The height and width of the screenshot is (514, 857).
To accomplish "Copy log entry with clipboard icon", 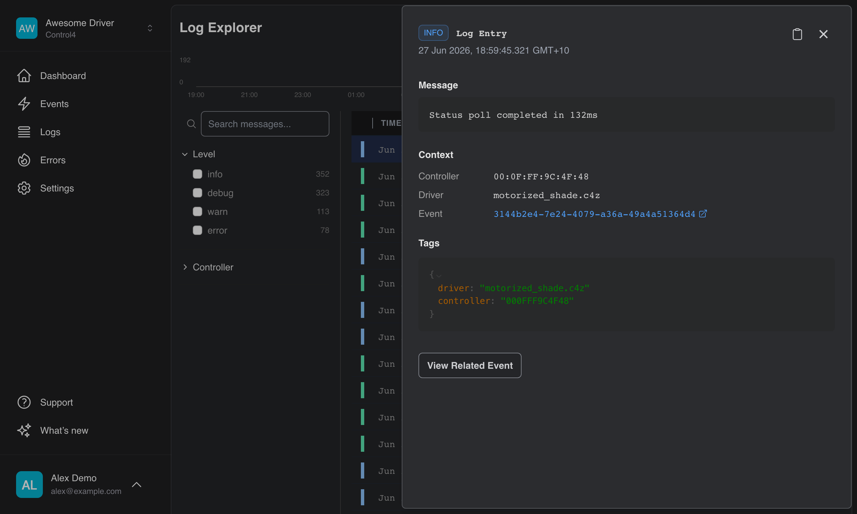I will 797,34.
